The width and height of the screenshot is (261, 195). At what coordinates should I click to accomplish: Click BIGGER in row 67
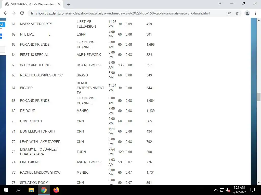pyautogui.click(x=26, y=88)
